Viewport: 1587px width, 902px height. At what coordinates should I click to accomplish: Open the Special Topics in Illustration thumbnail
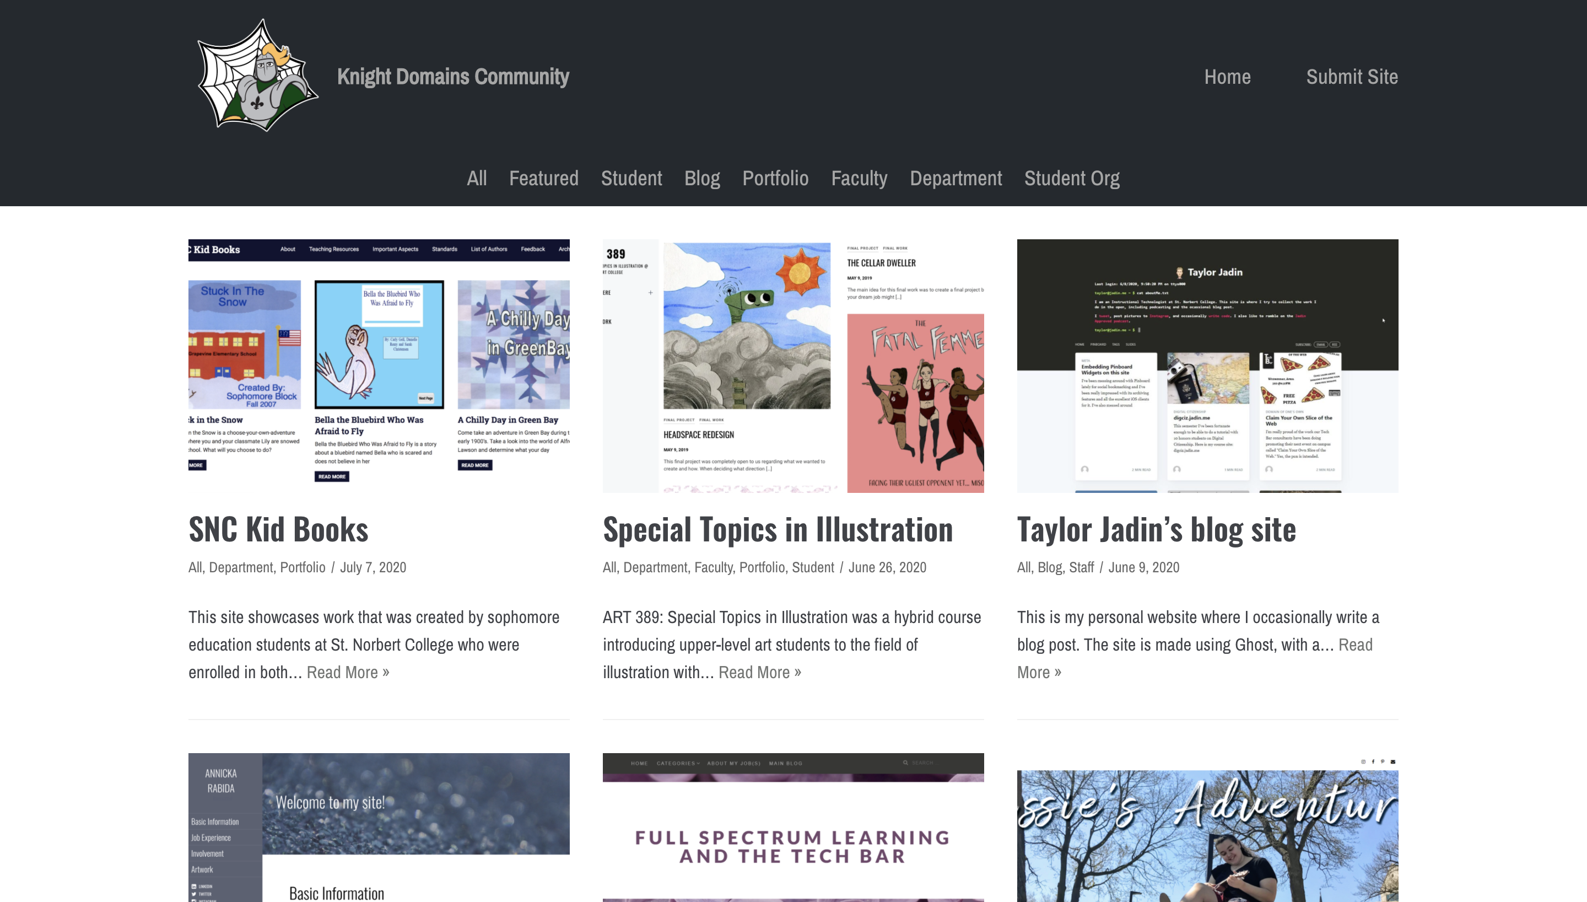click(793, 366)
